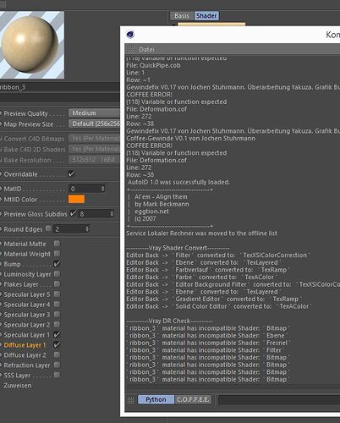This screenshot has height=423, width=340.
Task: Click the Round Edges stepper arrows
Action: 87,229
